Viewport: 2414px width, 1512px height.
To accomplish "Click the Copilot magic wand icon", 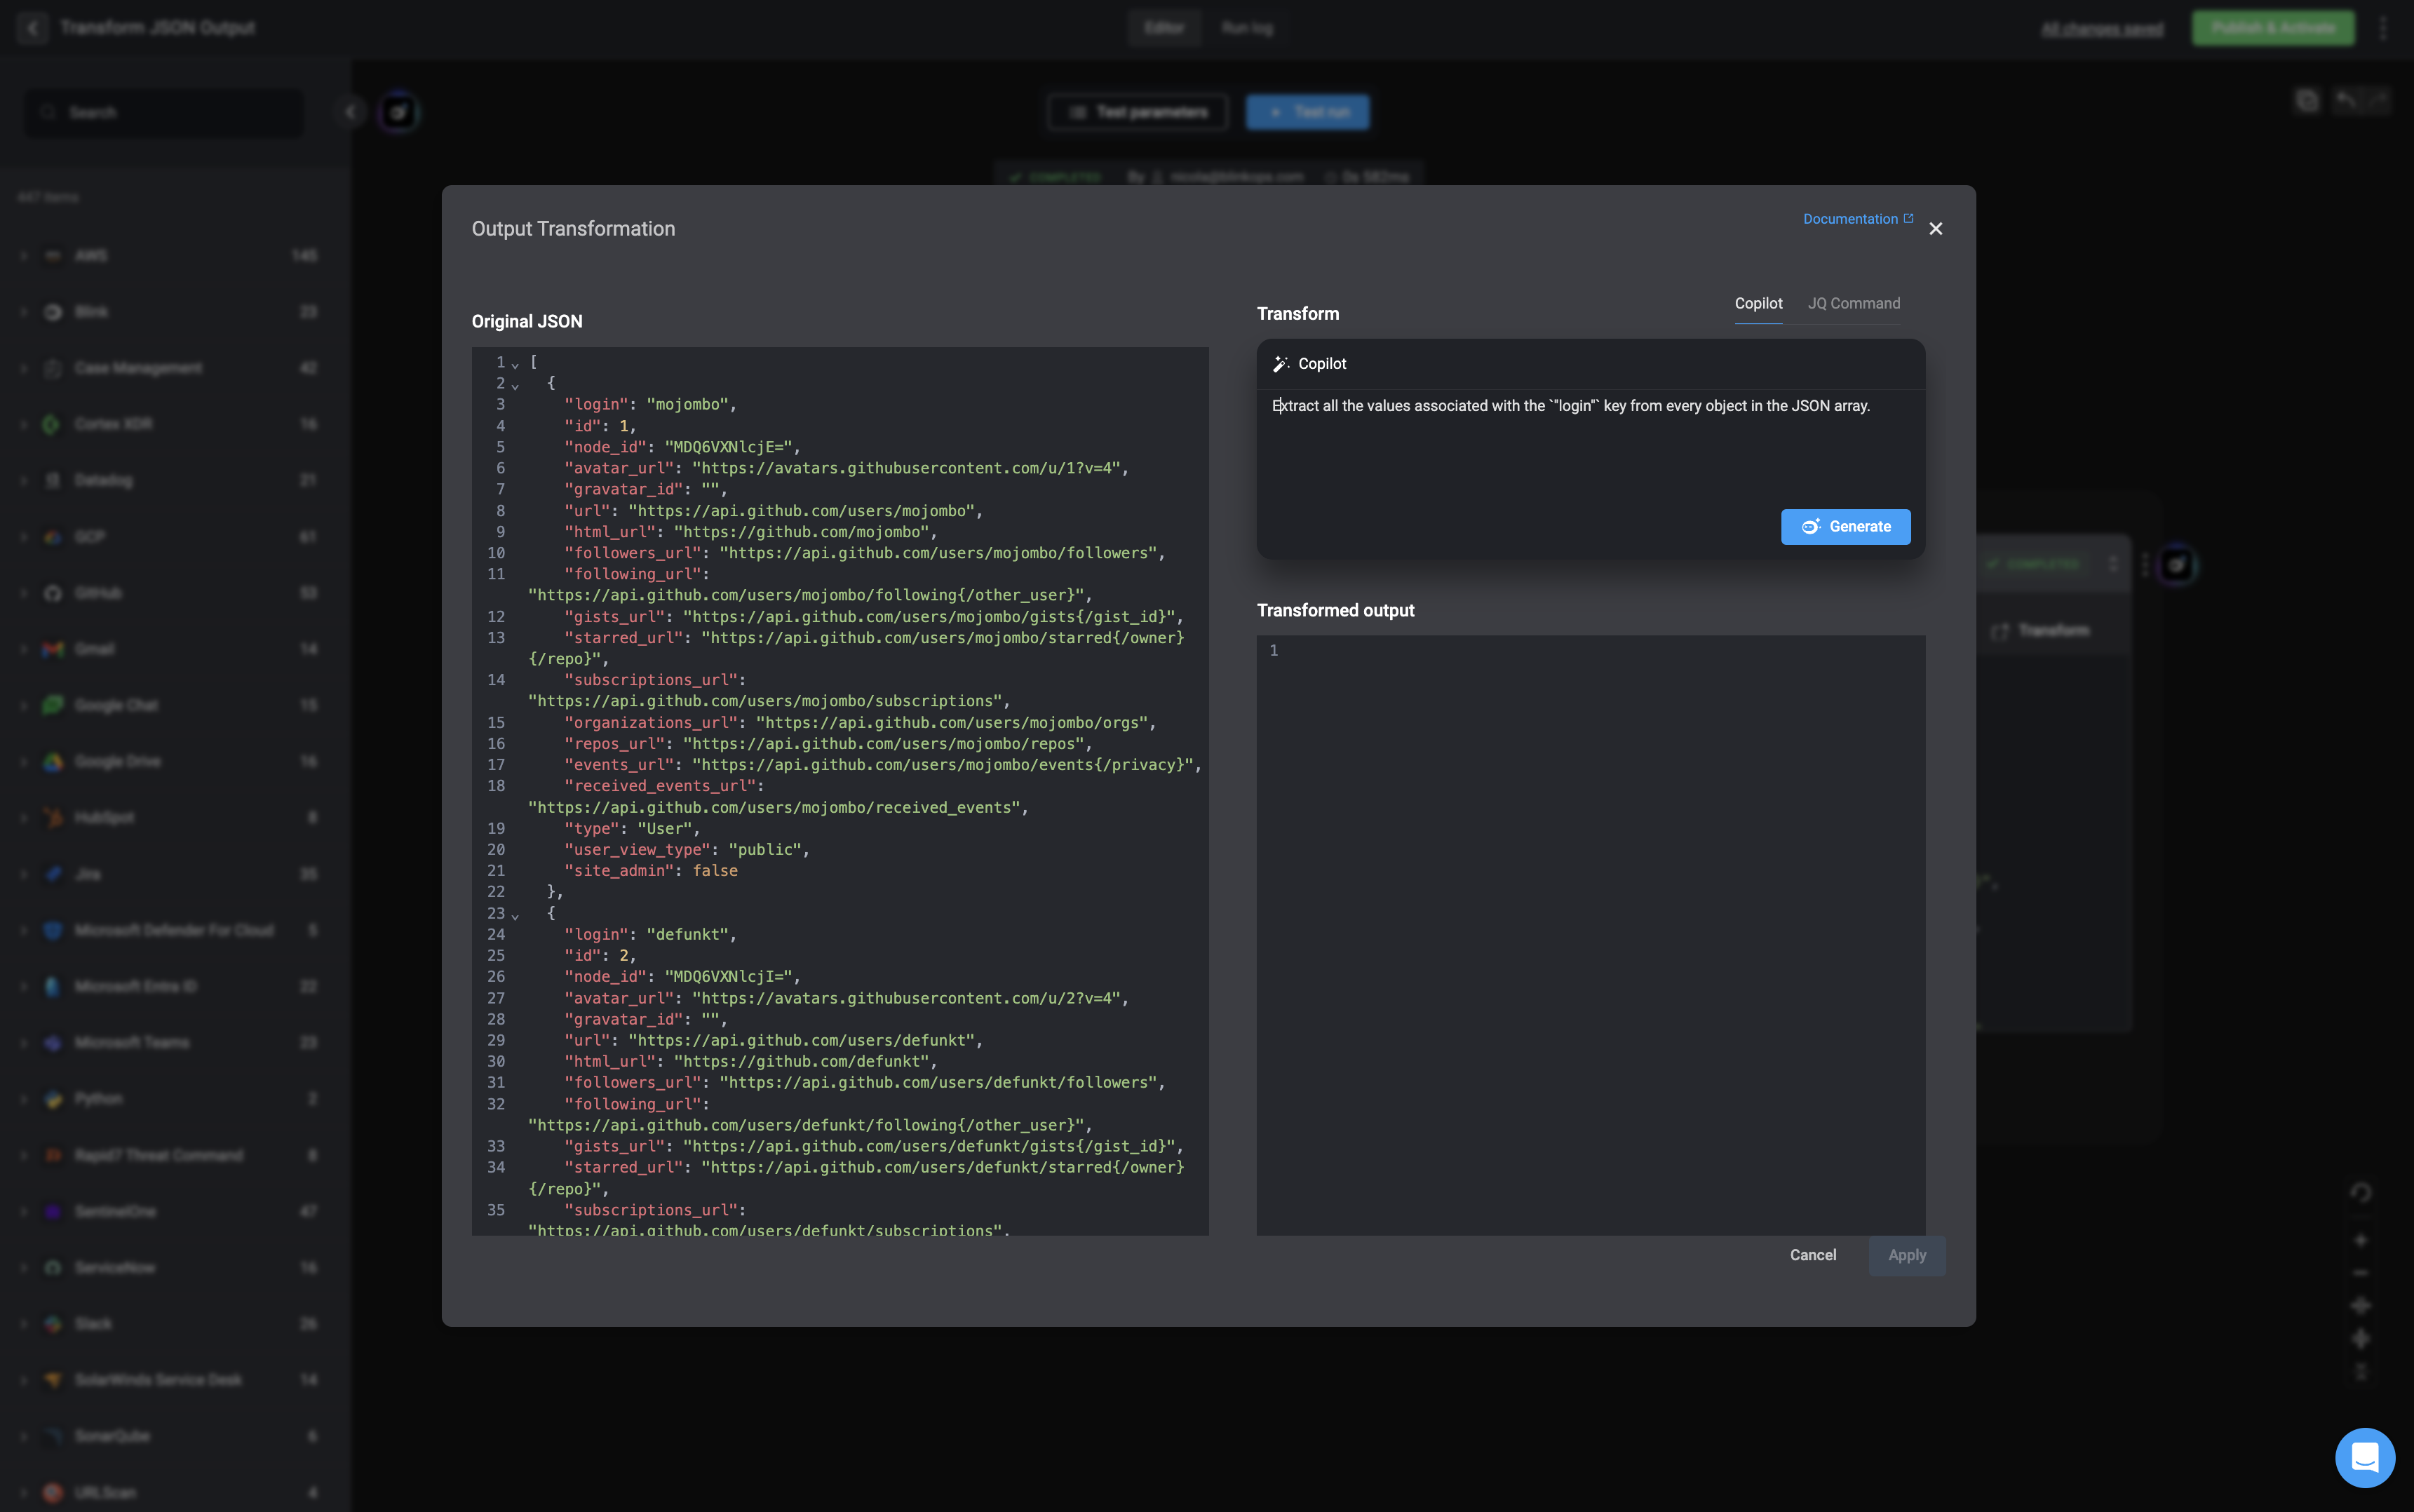I will pos(1280,364).
